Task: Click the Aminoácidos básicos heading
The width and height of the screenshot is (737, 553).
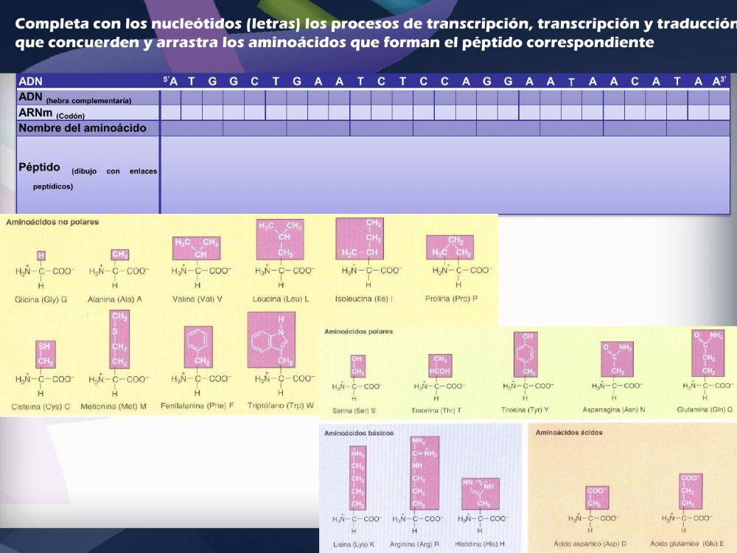Action: tap(359, 433)
